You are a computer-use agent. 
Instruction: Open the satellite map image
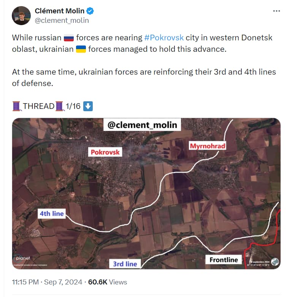click(x=146, y=193)
